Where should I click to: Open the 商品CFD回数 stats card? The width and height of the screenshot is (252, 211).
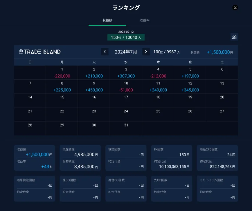(x=217, y=158)
